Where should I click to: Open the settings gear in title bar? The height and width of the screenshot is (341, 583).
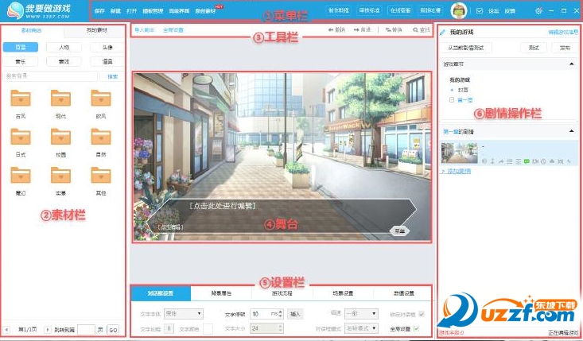(538, 11)
